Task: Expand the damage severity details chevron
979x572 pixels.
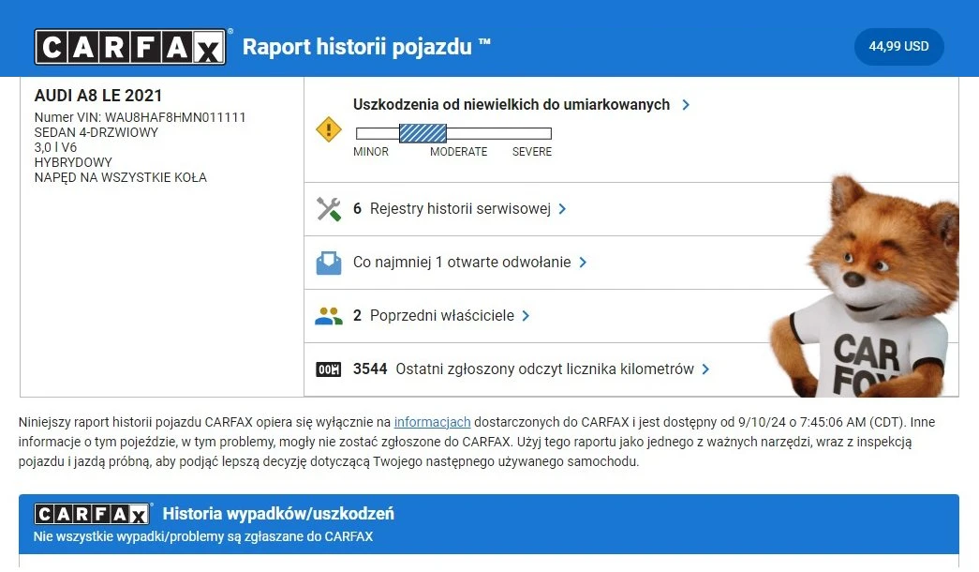Action: (686, 105)
